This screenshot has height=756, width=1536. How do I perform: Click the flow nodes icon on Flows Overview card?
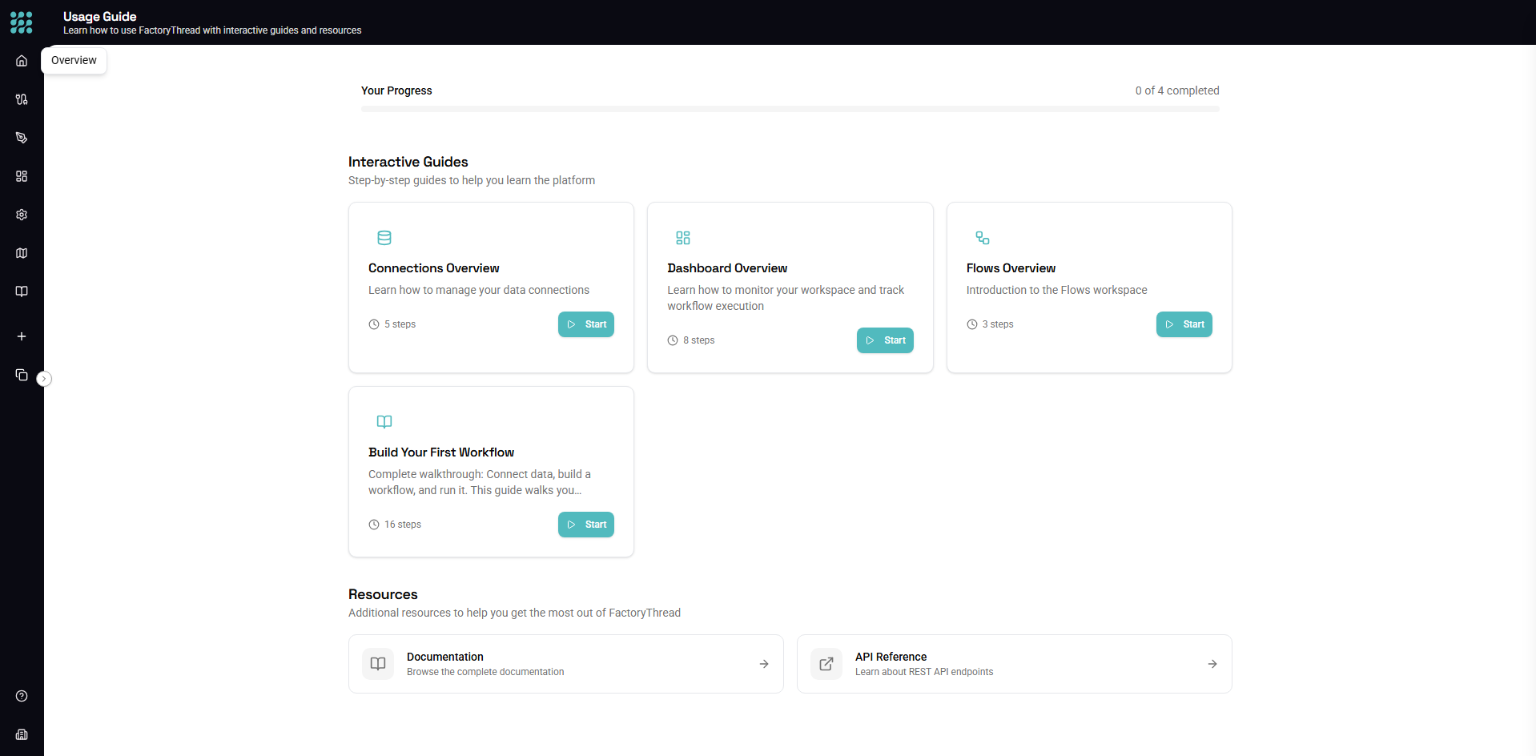pos(983,238)
